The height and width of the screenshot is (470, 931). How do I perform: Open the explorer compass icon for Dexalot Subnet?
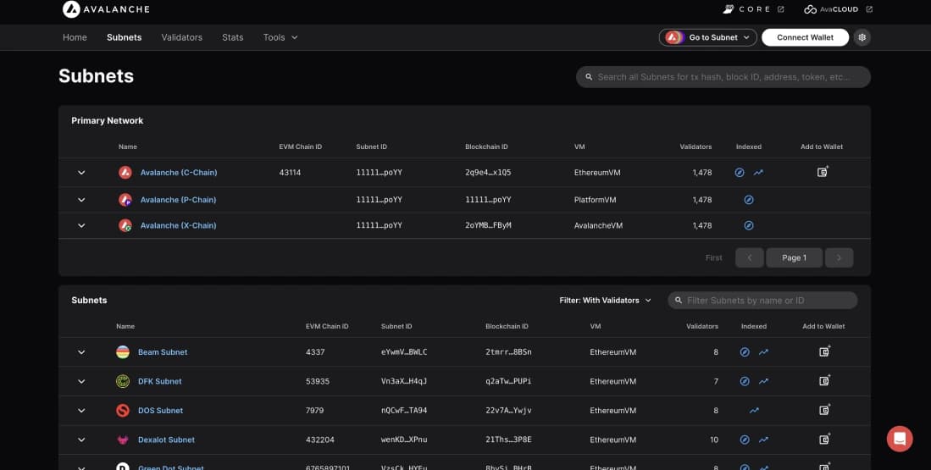tap(745, 440)
